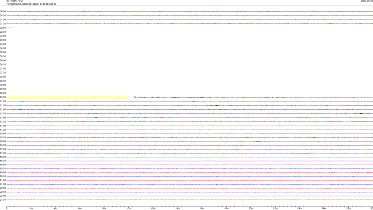Click the 14:30 time label

coord(3,130)
